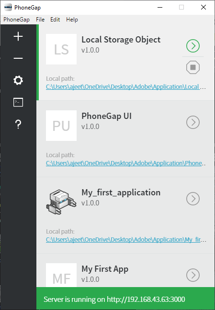Open the Edit menu
The width and height of the screenshot is (215, 310).
(x=55, y=20)
